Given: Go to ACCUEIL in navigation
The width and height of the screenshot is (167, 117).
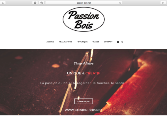Looking at the screenshot, I should 50,42.
